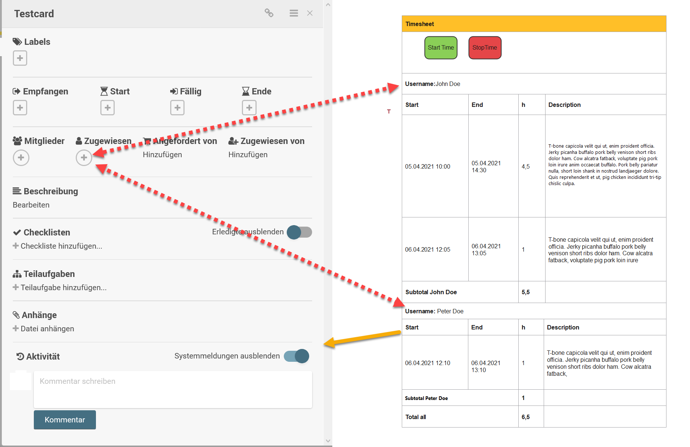The height and width of the screenshot is (447, 690).
Task: Add a member via Mitglieder plus icon
Action: [x=21, y=158]
